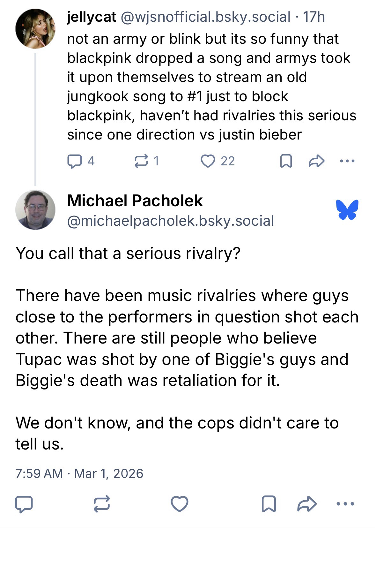This screenshot has height=567, width=376.
Task: Open @michaelpacholek.bsky.social handle
Action: click(170, 221)
